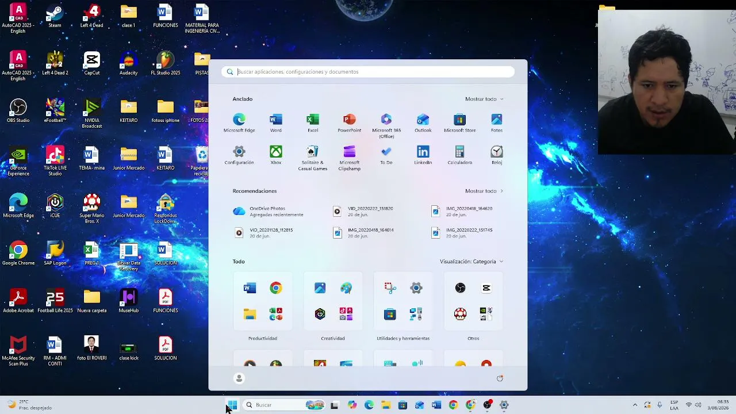Click the Windows Start button on taskbar
736x414 pixels.
tap(232, 405)
